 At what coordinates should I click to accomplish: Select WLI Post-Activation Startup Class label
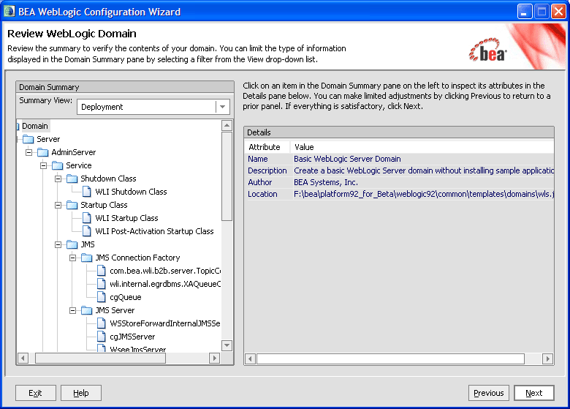154,231
